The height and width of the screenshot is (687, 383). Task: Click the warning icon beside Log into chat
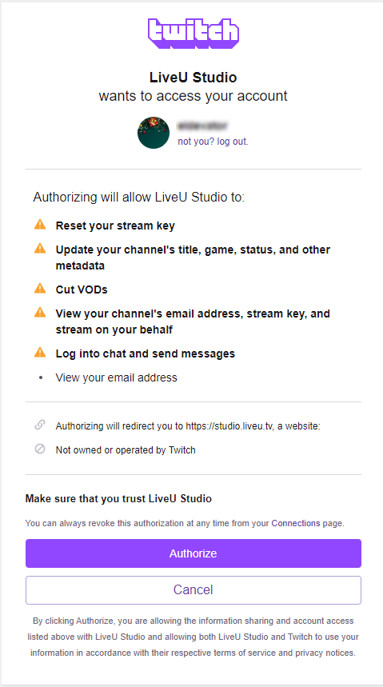(40, 352)
